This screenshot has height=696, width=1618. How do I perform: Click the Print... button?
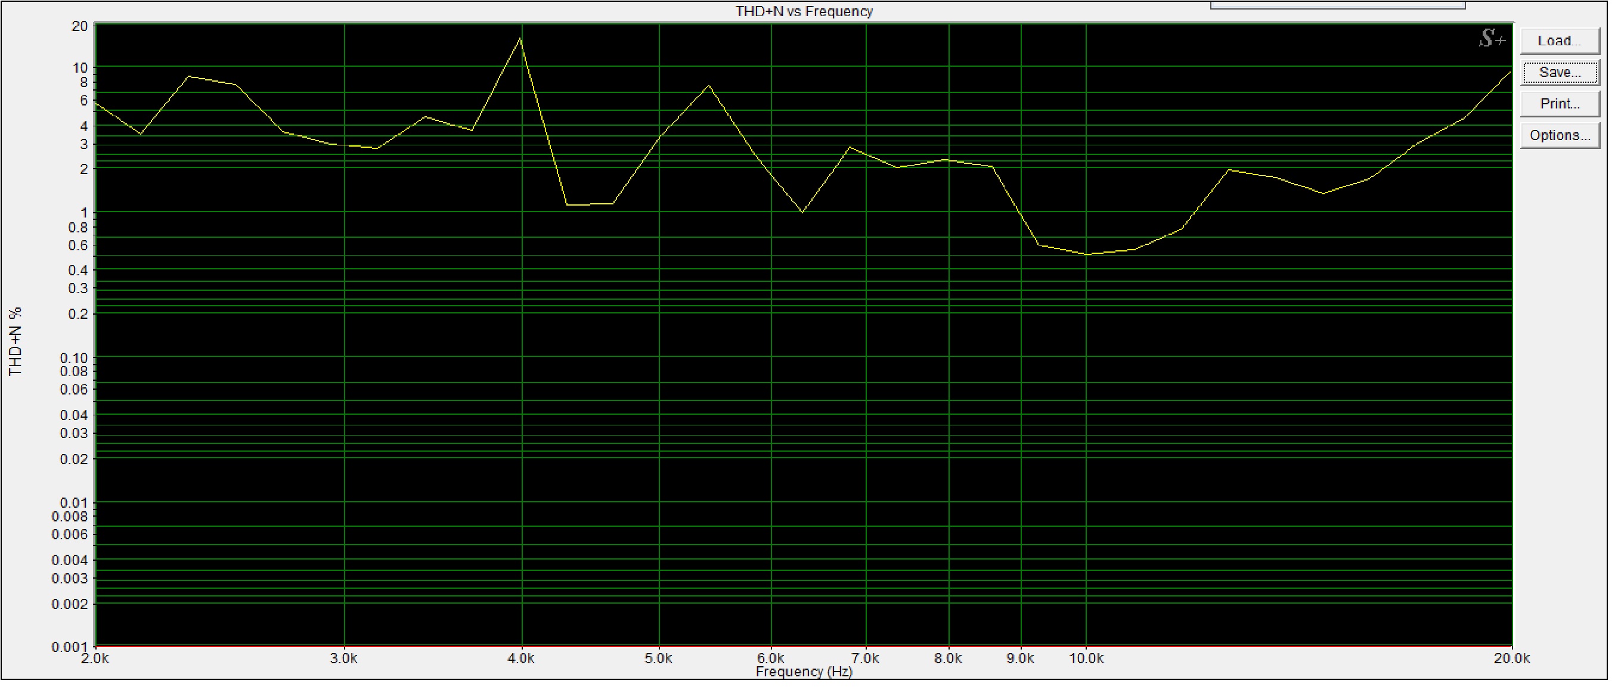[x=1559, y=104]
